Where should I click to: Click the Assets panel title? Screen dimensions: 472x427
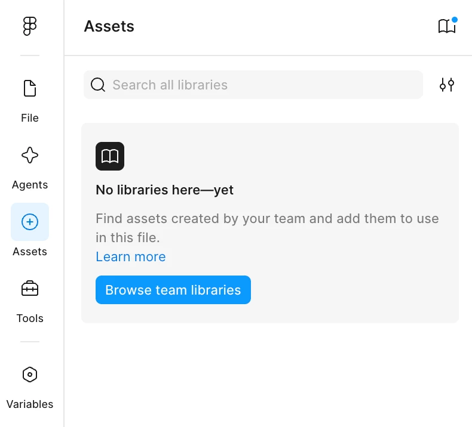tap(109, 26)
